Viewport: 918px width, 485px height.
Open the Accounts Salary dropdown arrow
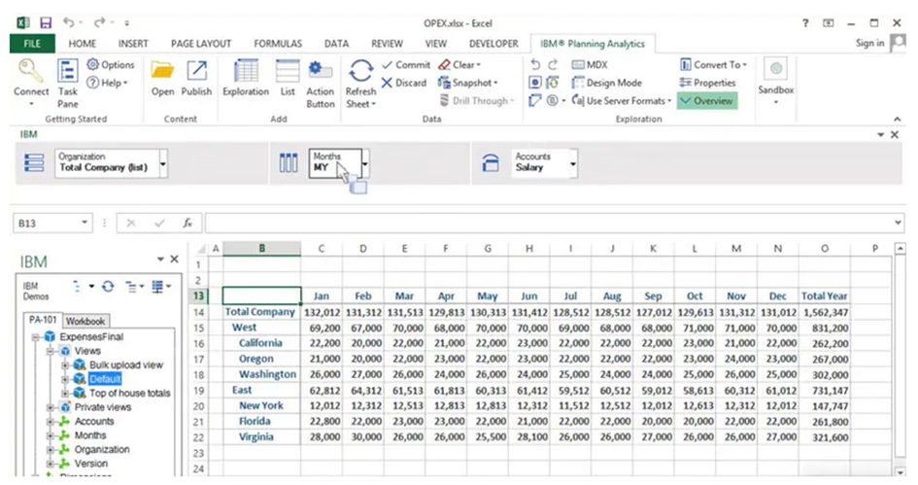pos(573,163)
